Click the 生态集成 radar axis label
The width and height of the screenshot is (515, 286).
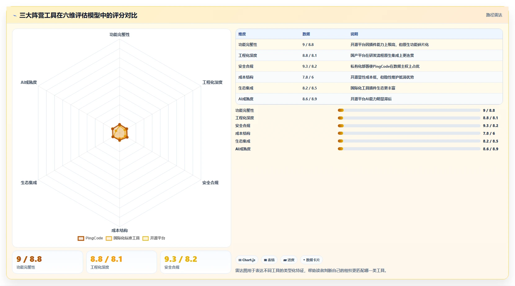coord(29,183)
